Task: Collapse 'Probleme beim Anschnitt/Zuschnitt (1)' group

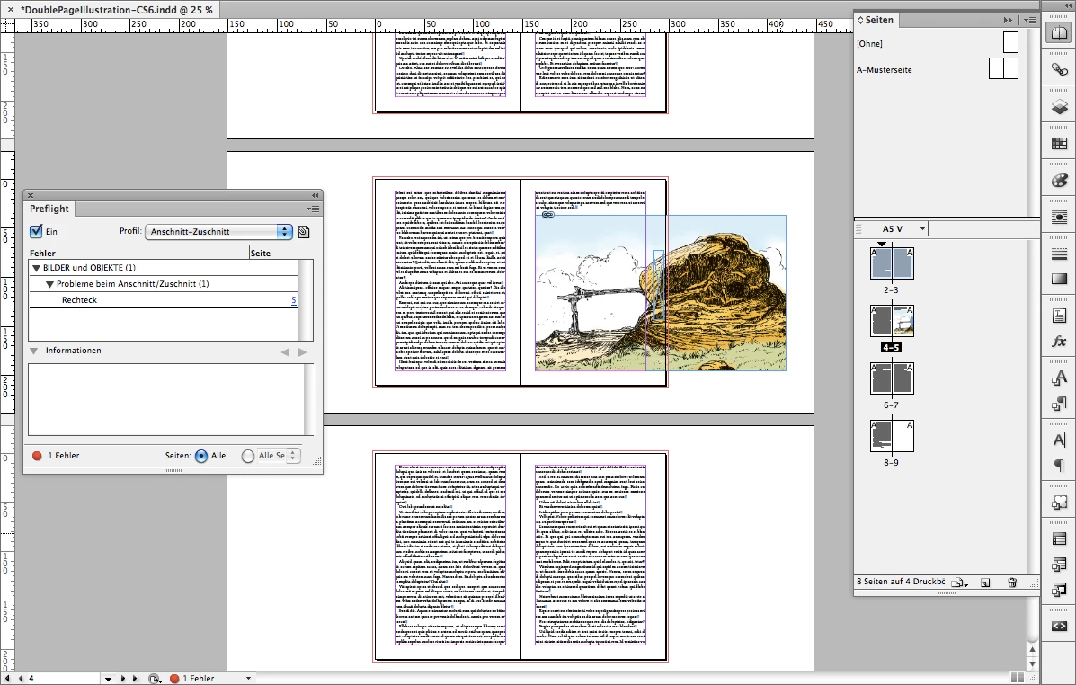Action: 49,284
